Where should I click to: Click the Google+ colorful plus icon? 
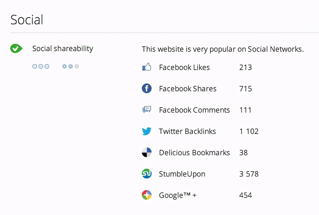tap(147, 195)
